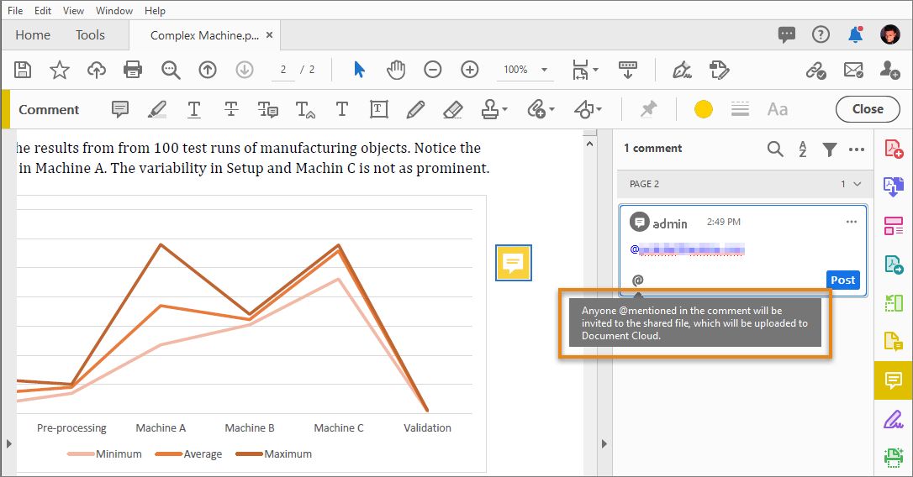Viewport: 913px width, 477px height.
Task: Select the strikethrough text tool
Action: [231, 109]
